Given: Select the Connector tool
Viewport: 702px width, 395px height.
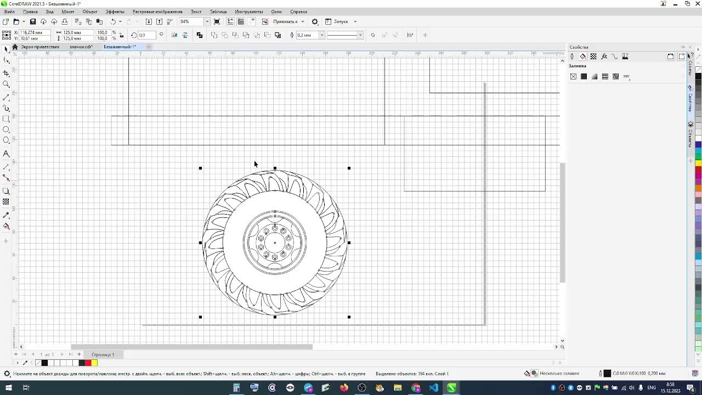Looking at the screenshot, I should pos(6,178).
